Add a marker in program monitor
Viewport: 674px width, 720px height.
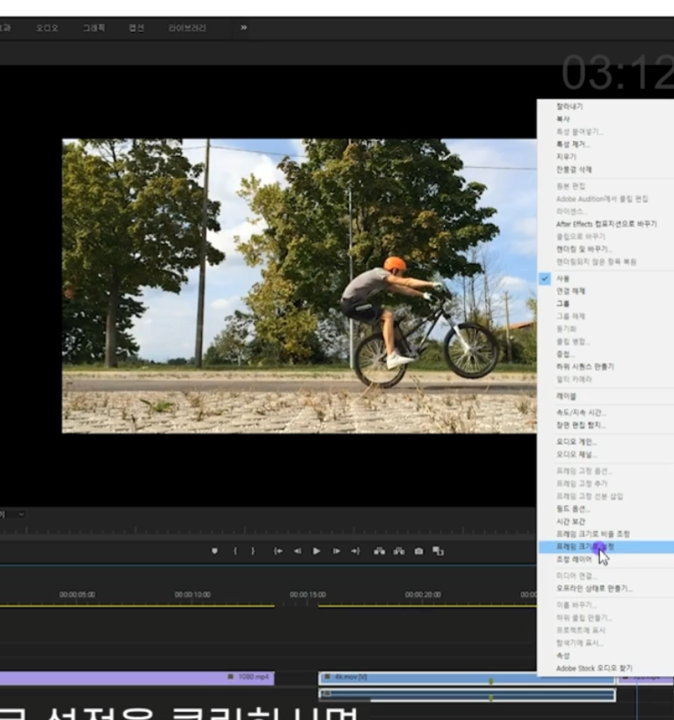[215, 550]
